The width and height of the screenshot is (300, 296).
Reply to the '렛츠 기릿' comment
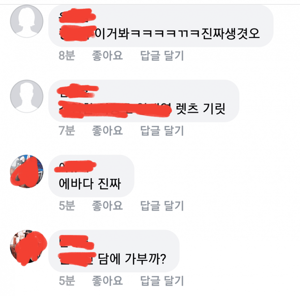click(x=162, y=130)
